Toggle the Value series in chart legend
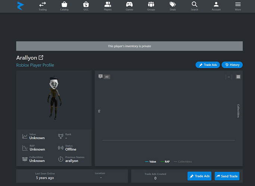The width and height of the screenshot is (255, 186). 150,161
